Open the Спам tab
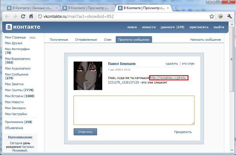 point(108,40)
